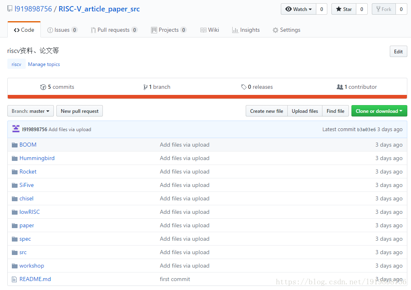
Task: Click 'first commit' message for README.md
Action: point(175,279)
